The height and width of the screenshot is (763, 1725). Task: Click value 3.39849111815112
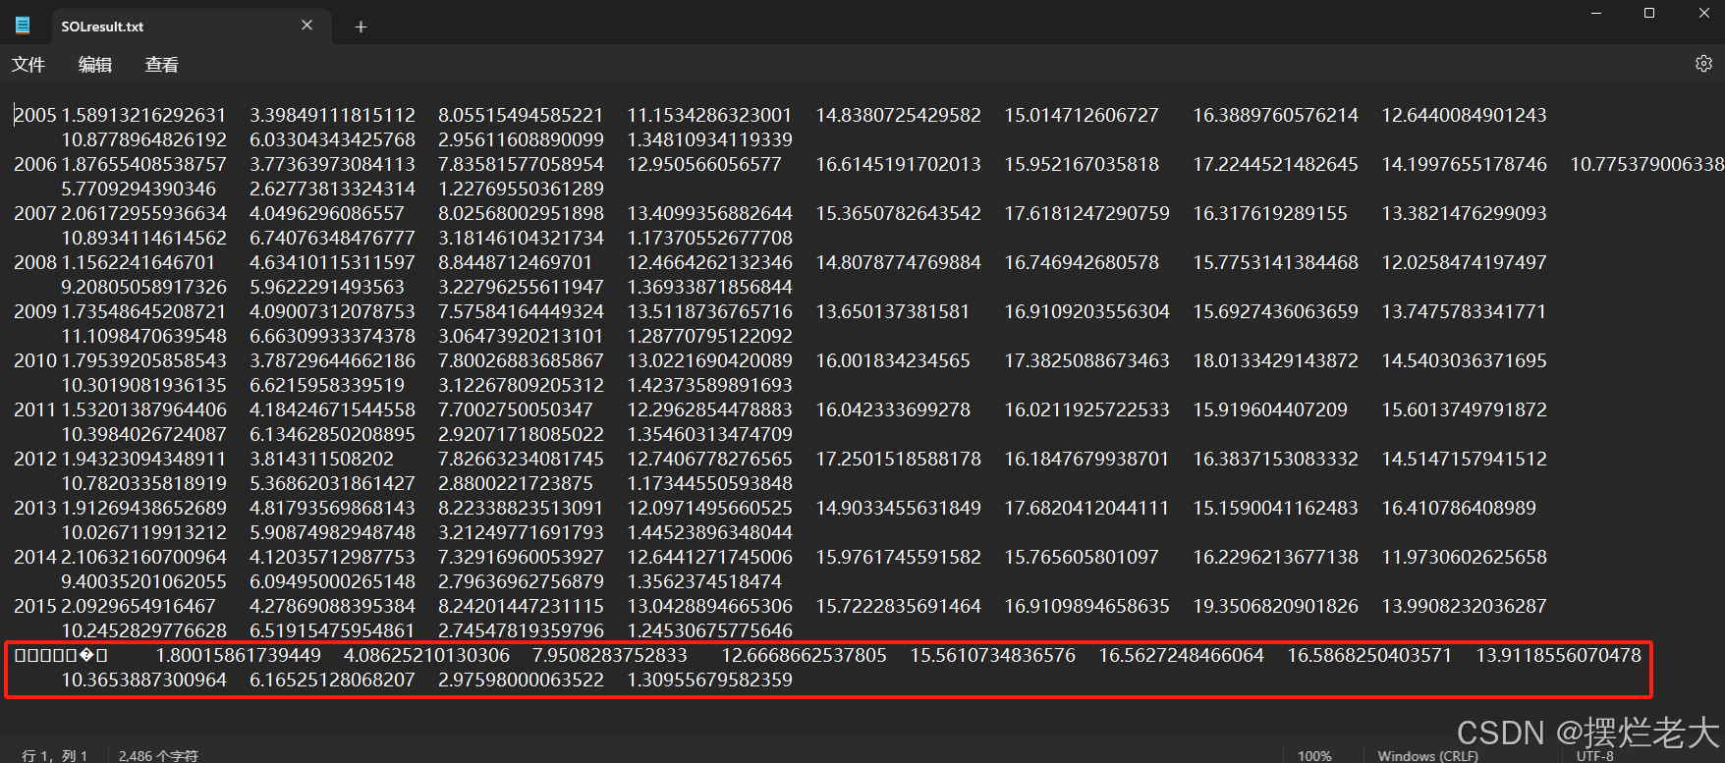(332, 115)
